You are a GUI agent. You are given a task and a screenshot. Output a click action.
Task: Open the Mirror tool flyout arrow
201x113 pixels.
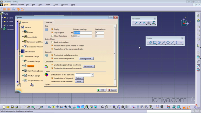pos(151,24)
